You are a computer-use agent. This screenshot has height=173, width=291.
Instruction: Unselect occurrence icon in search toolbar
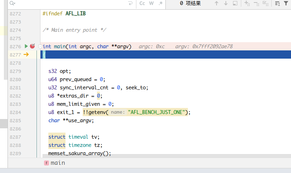coord(257,3)
